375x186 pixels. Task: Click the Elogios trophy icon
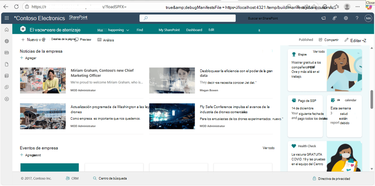click(x=294, y=54)
